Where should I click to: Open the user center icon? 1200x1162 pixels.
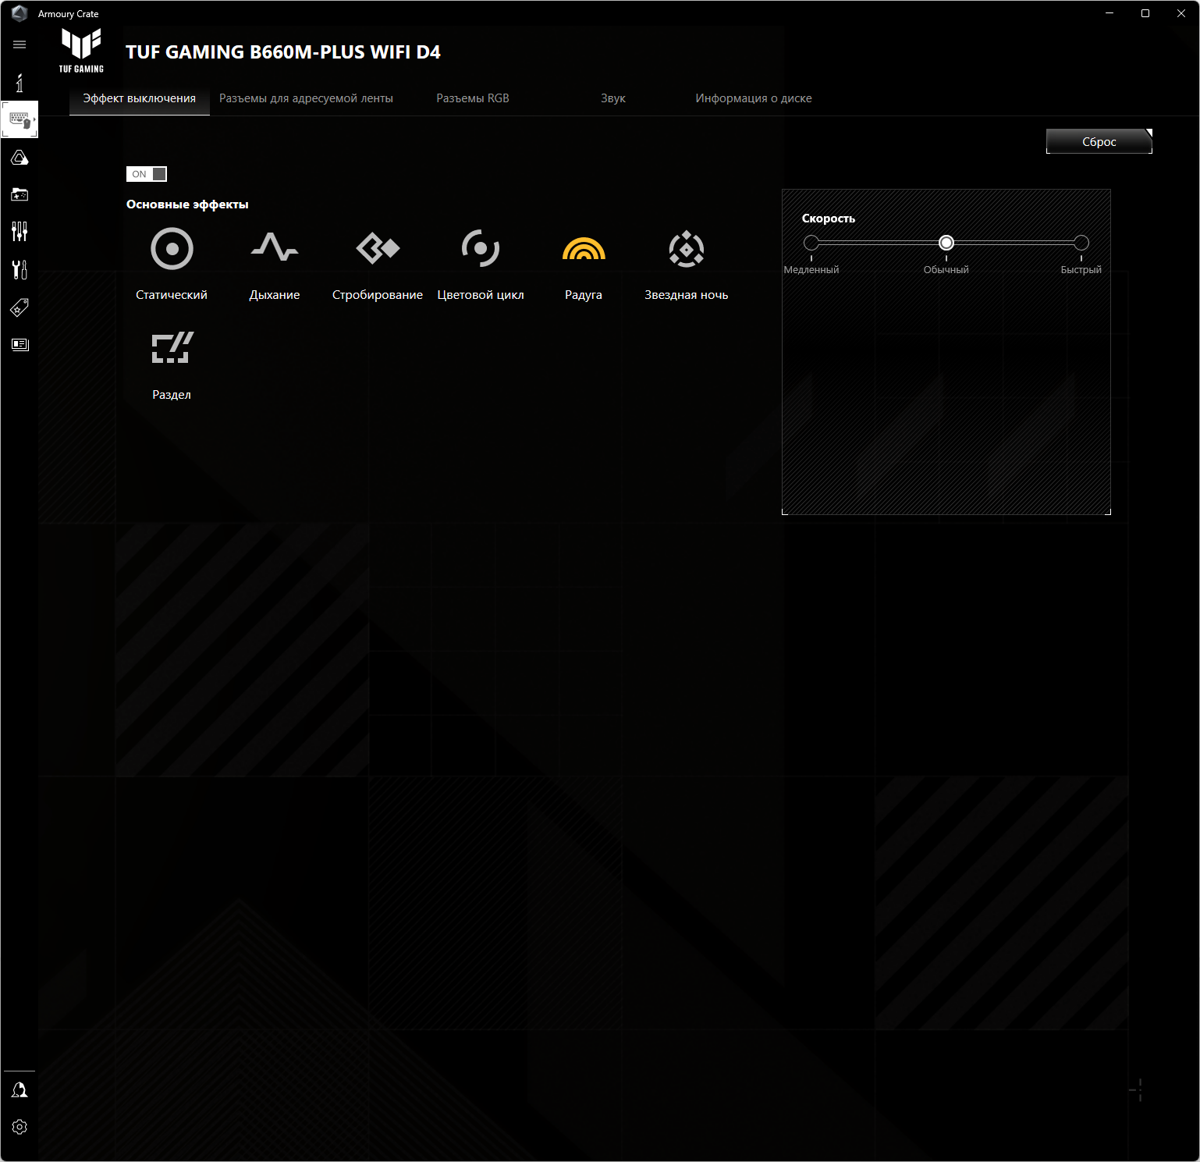click(x=20, y=1089)
